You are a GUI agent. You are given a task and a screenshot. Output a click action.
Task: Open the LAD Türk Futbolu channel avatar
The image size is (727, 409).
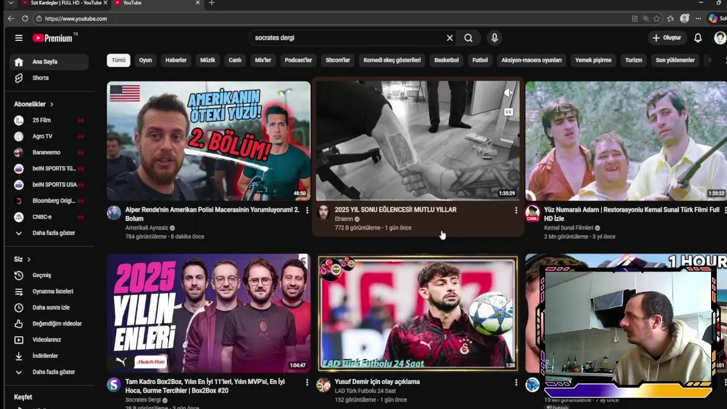coord(323,385)
